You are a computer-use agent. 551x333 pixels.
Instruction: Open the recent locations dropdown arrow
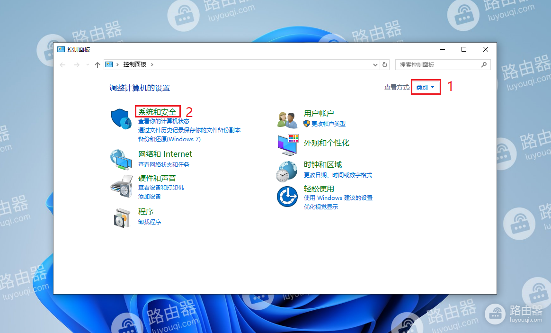pos(88,65)
